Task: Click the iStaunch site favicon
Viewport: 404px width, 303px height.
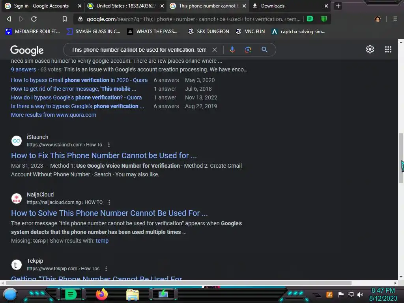Action: tap(17, 141)
